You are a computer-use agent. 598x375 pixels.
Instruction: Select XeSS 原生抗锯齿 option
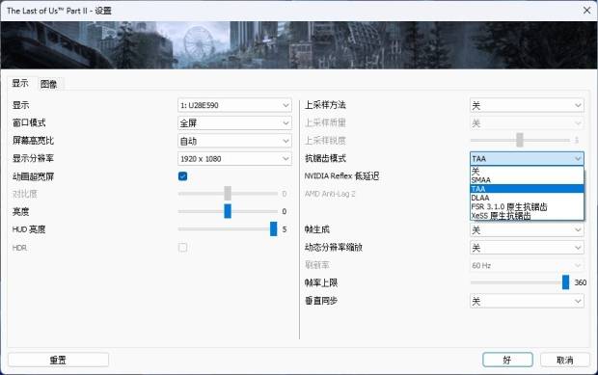point(527,216)
